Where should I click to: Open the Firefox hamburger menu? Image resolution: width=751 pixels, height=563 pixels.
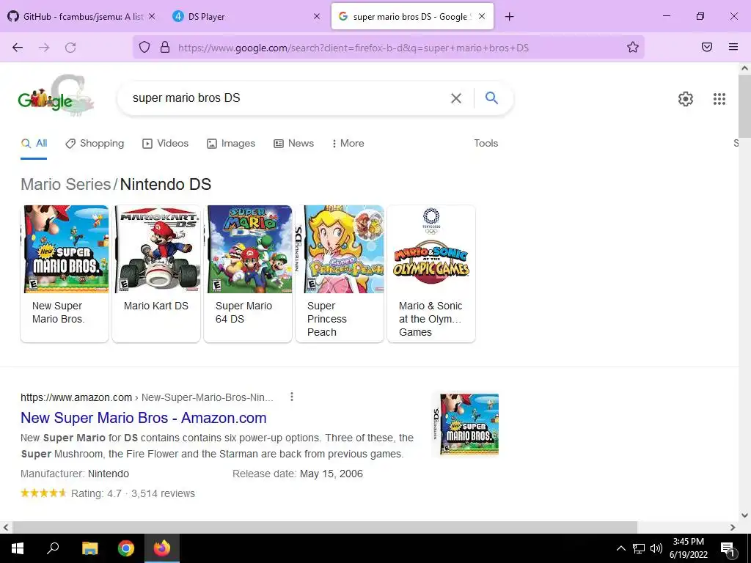pos(733,47)
